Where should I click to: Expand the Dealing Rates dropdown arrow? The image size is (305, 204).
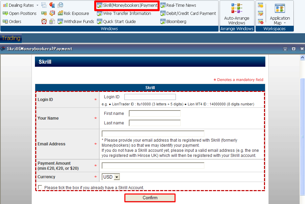point(37,5)
